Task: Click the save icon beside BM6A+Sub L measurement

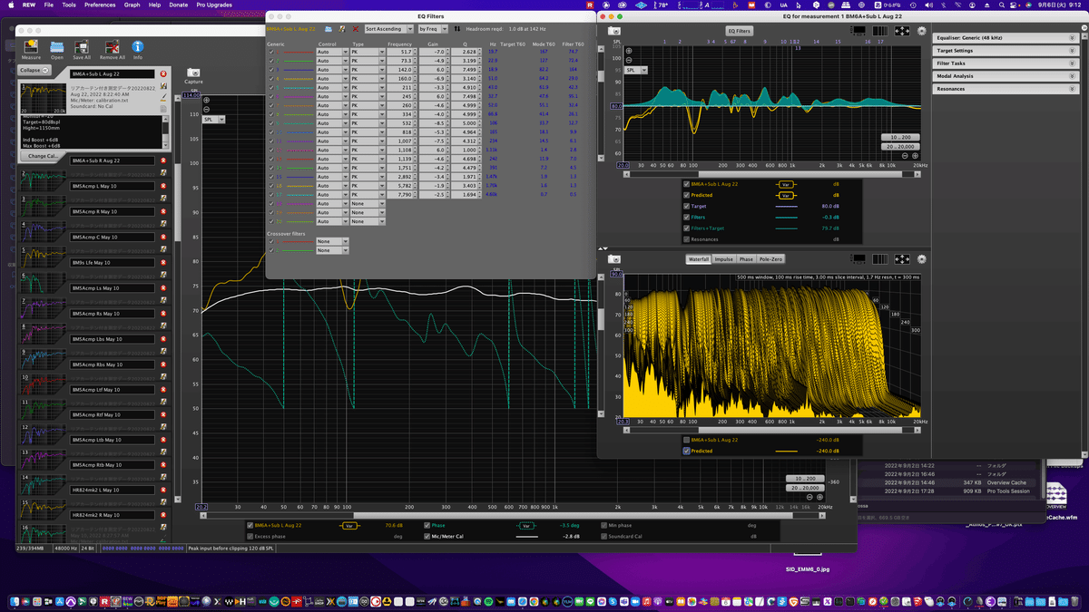Action: pos(163,85)
